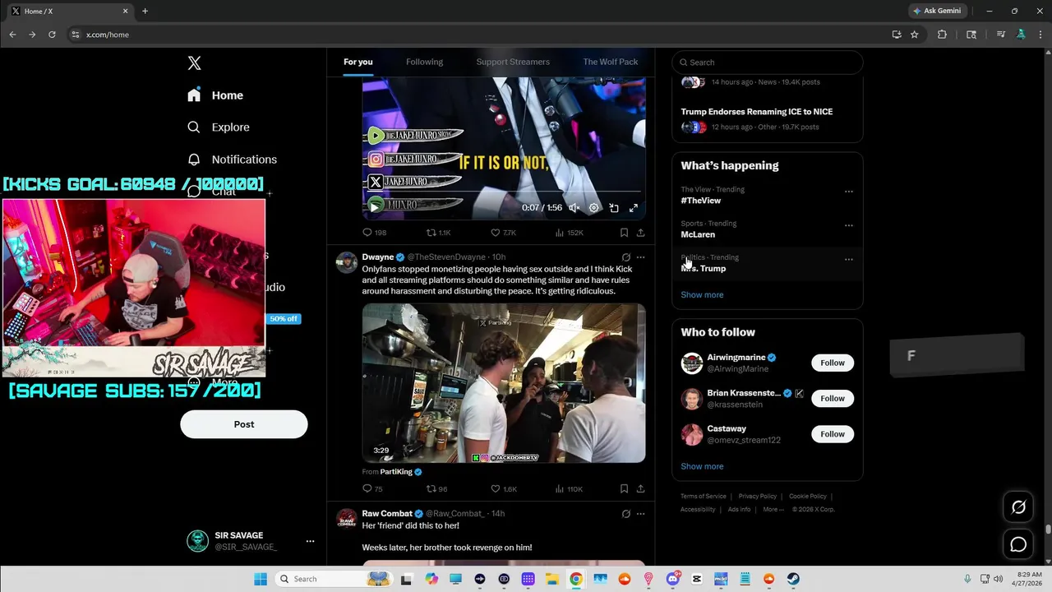The image size is (1052, 592).
Task: Go to Home in the sidebar
Action: (x=215, y=95)
